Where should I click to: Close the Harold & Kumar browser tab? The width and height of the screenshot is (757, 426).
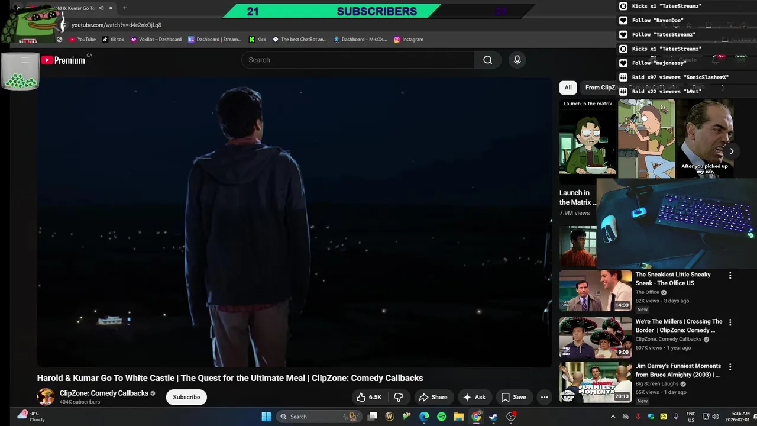(x=111, y=8)
